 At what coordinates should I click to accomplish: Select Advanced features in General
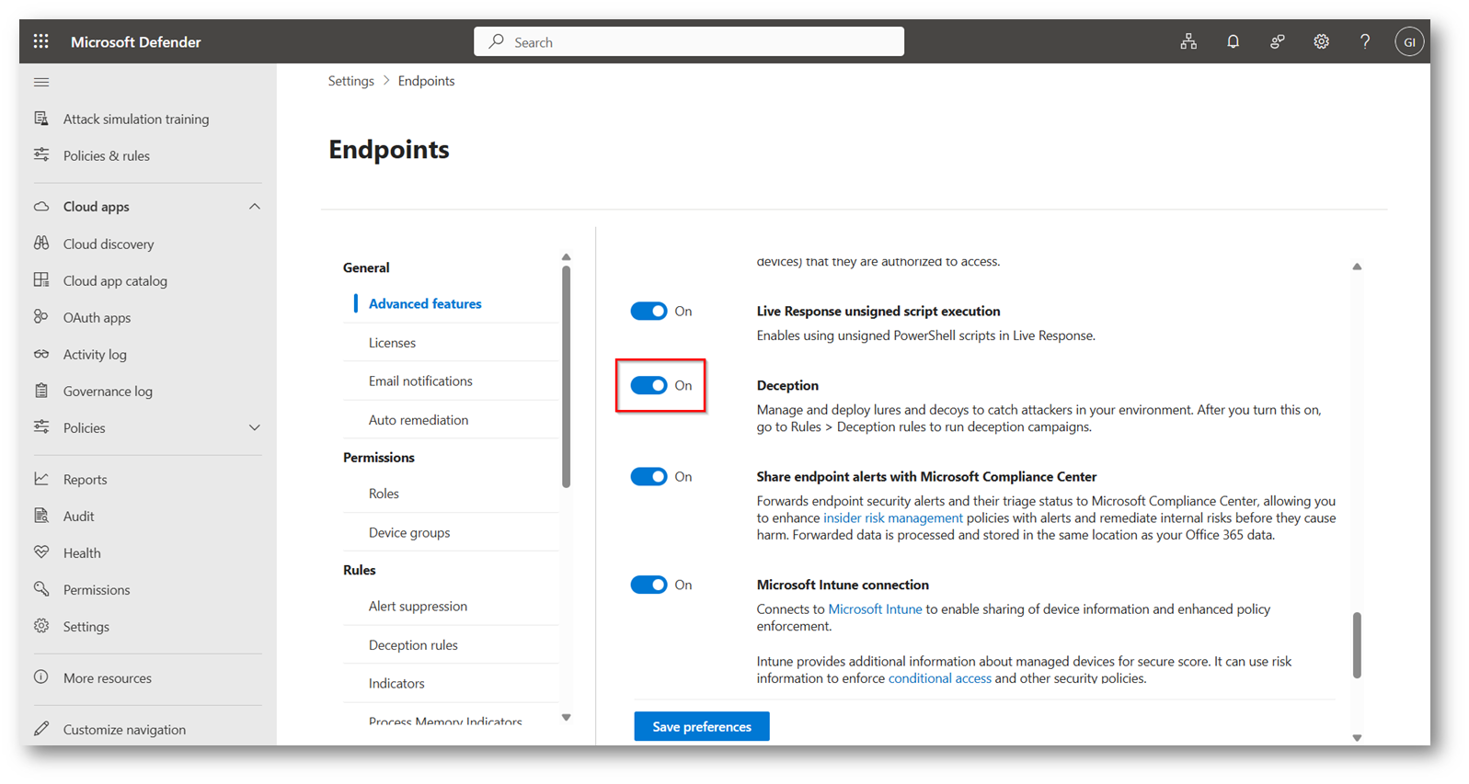(425, 303)
